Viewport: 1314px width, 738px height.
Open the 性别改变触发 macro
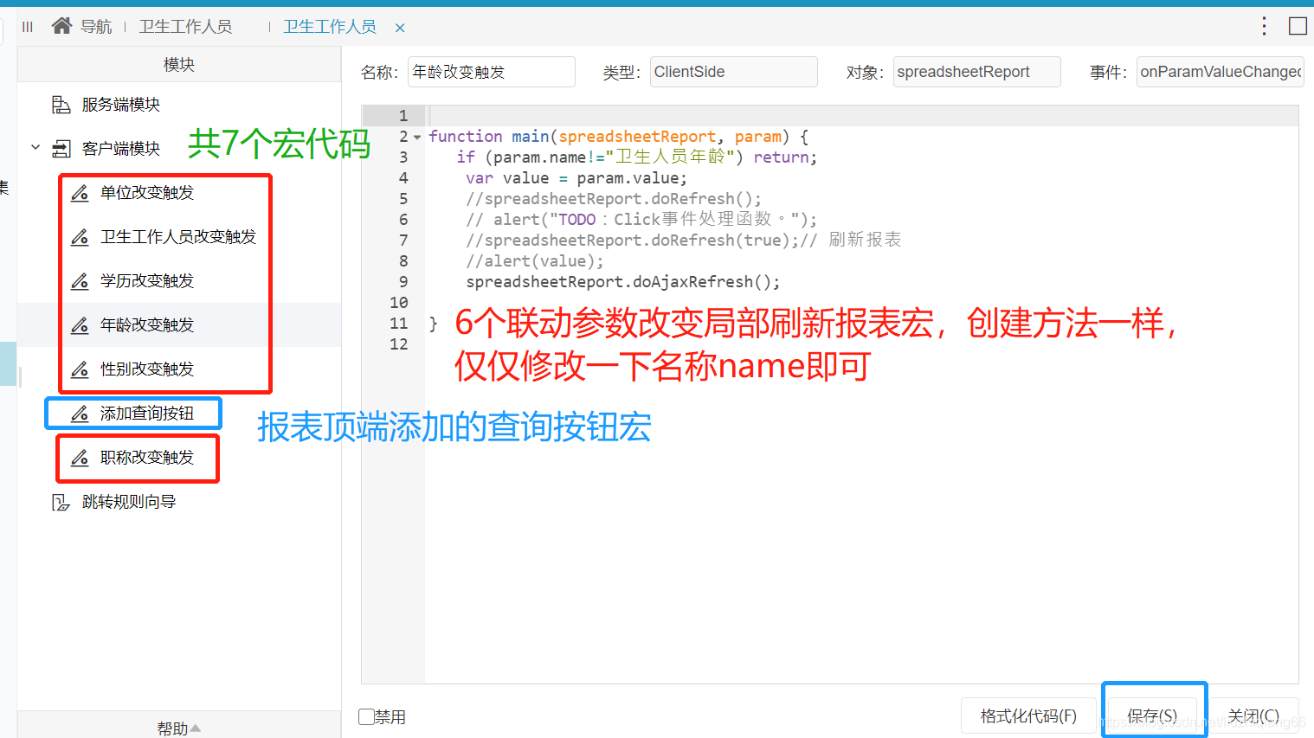click(x=147, y=369)
